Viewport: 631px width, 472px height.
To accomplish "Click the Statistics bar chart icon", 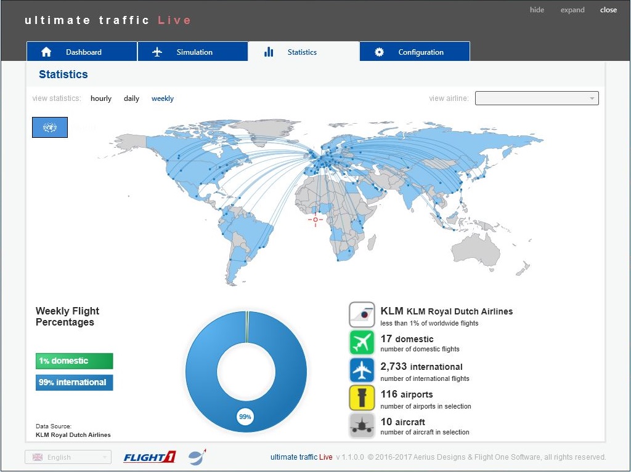I will (269, 52).
